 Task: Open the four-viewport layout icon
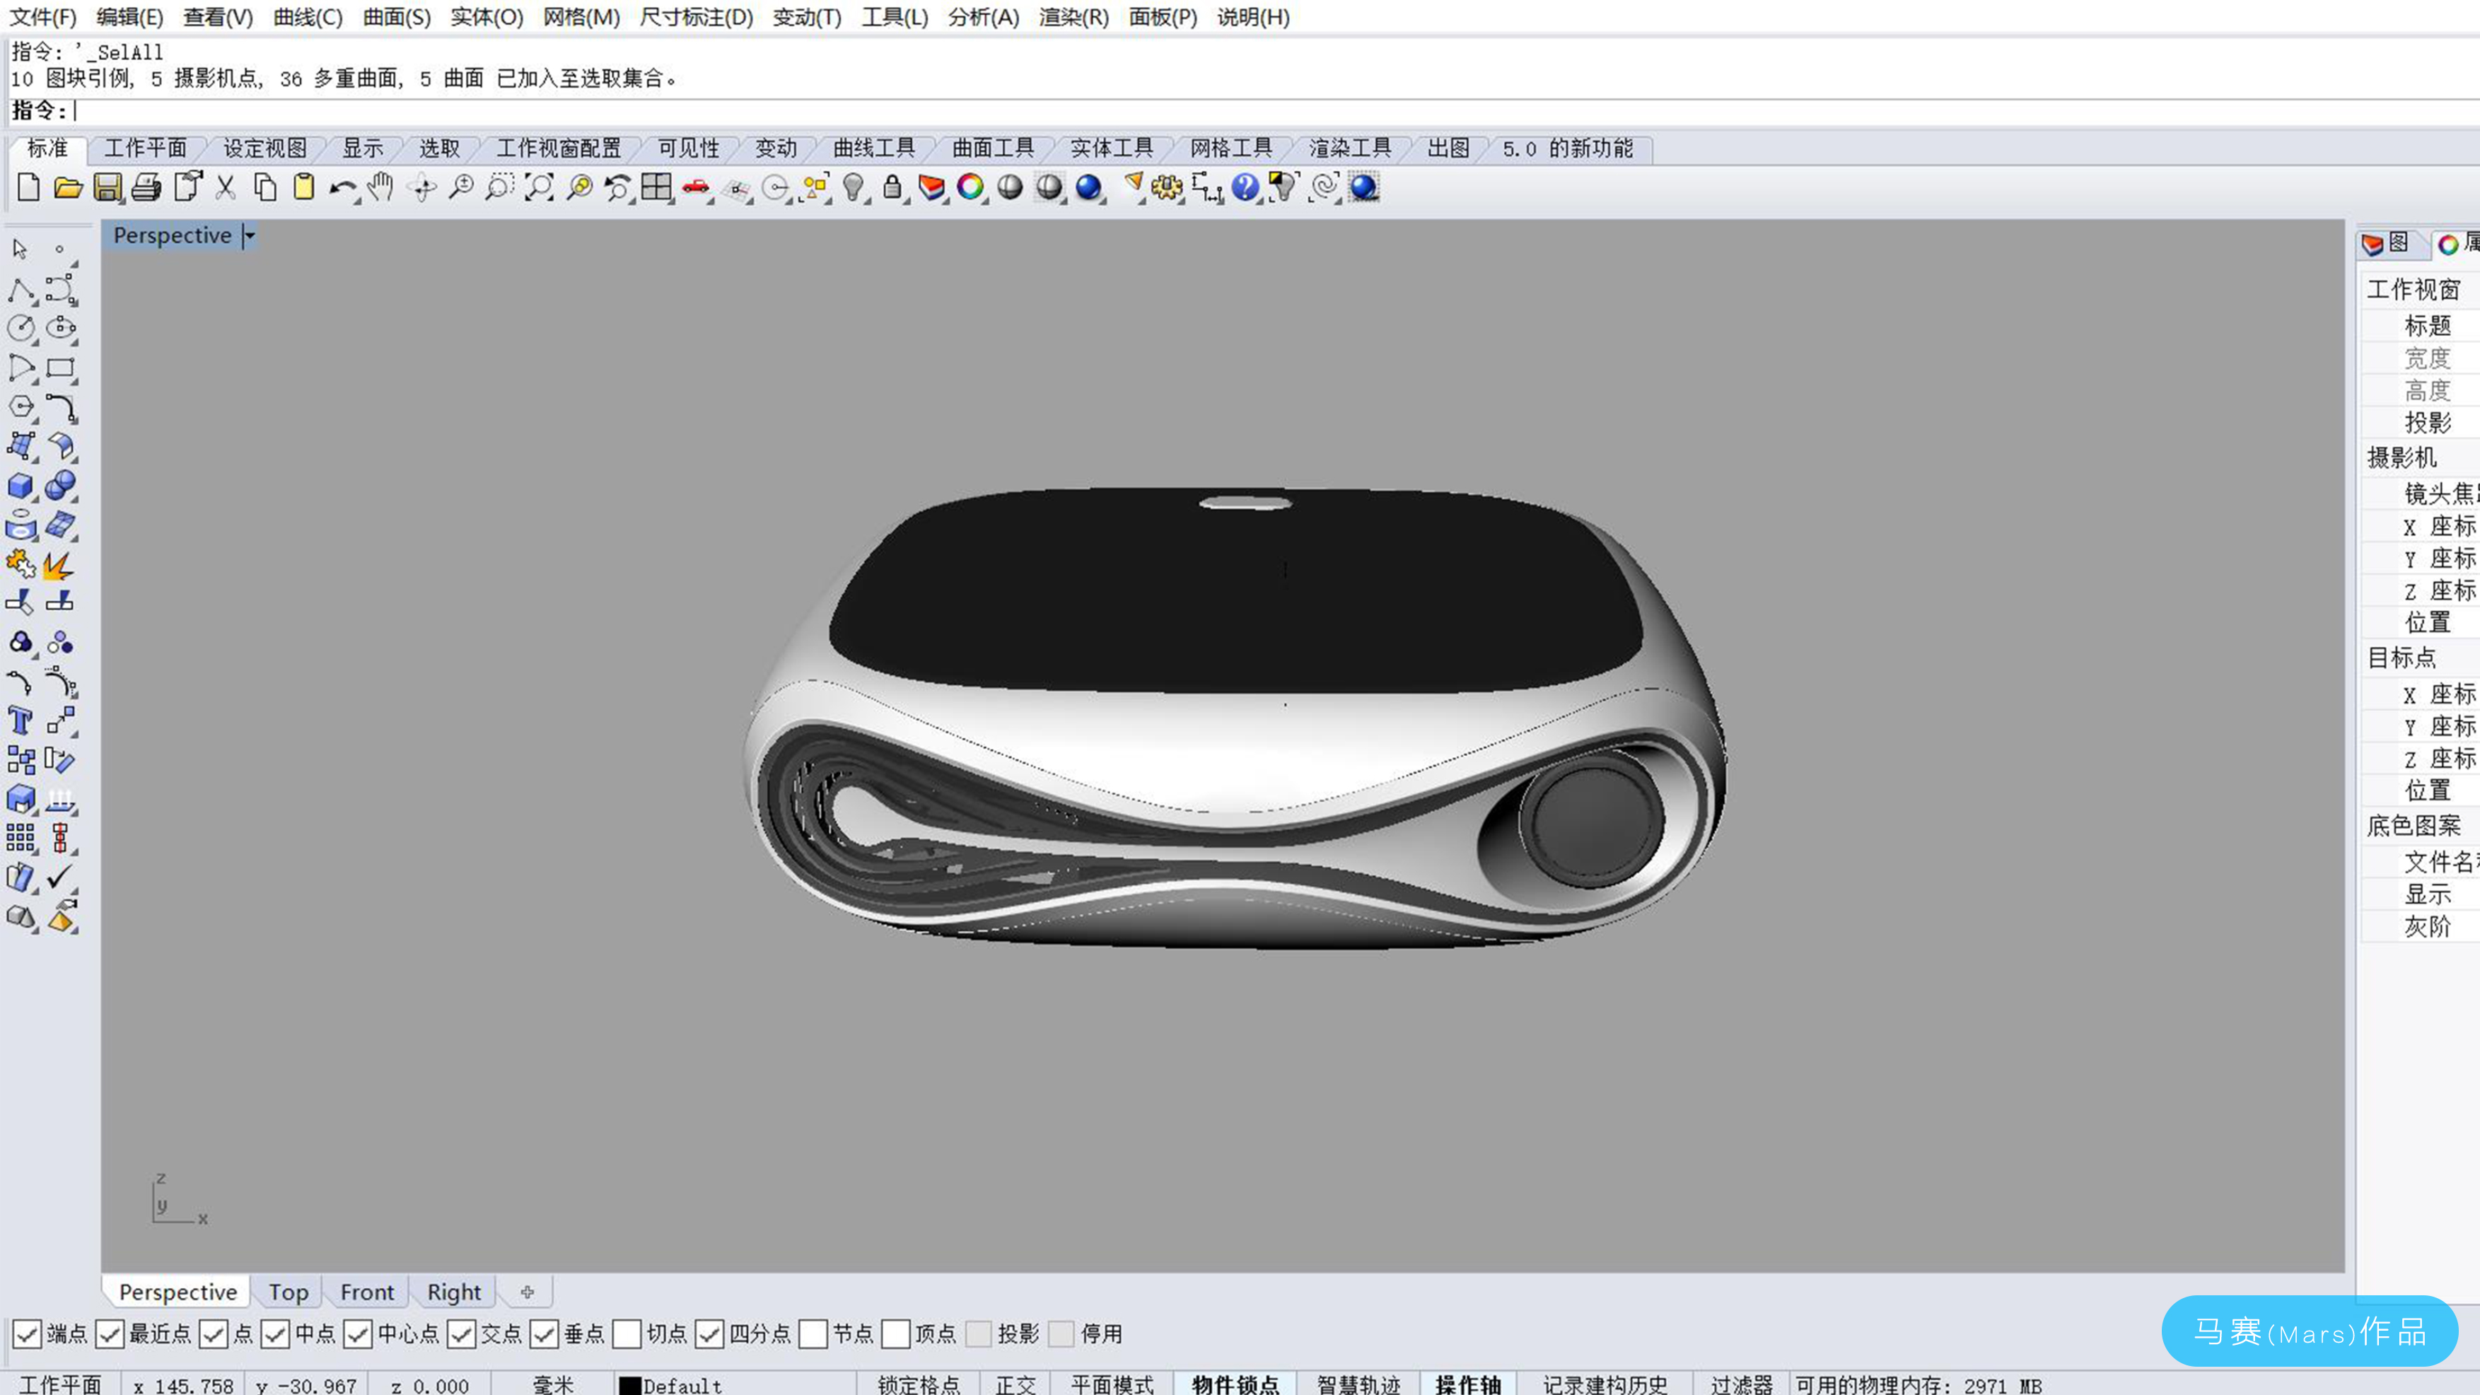(x=656, y=187)
